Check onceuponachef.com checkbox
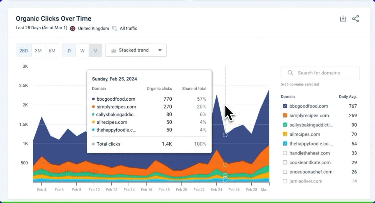 285,172
